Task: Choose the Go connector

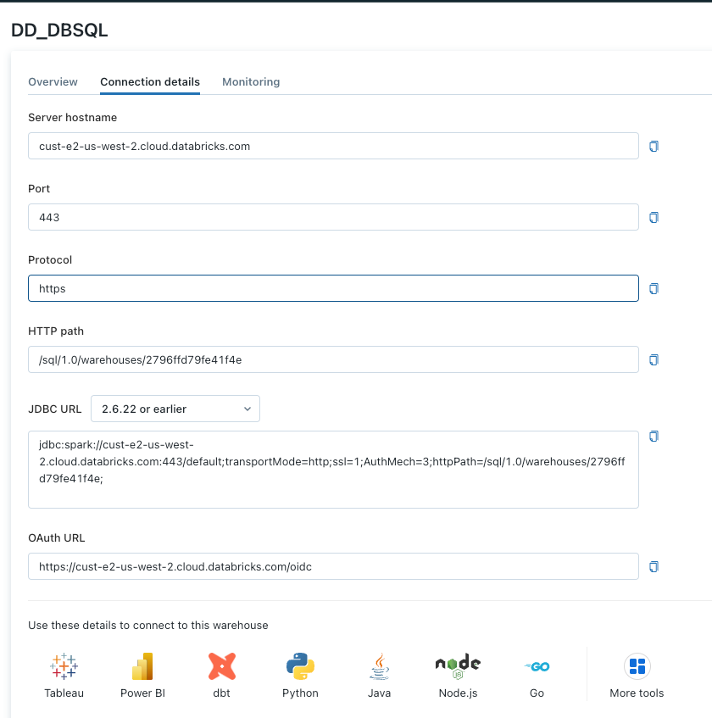Action: coord(537,676)
